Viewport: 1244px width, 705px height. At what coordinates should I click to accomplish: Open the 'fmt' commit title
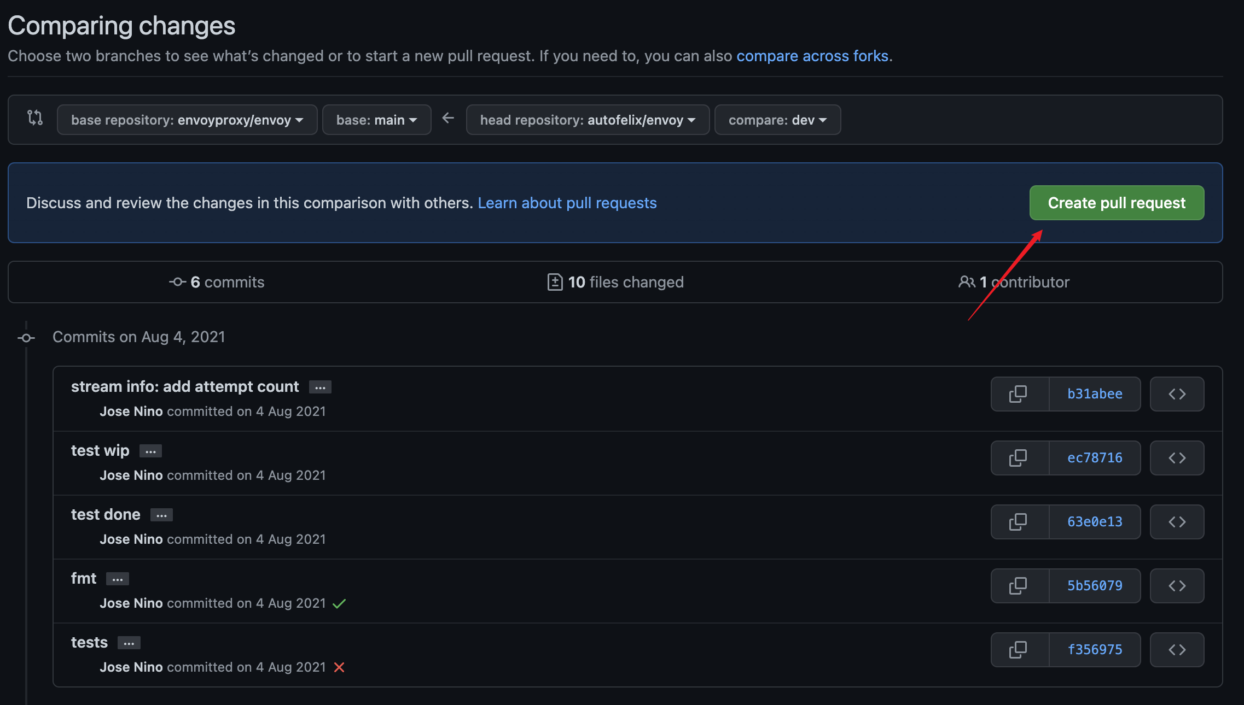pos(84,579)
